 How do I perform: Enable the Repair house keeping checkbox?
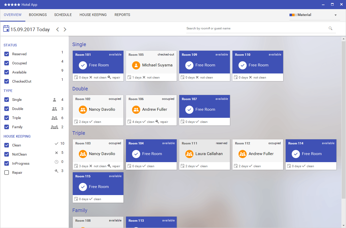coord(7,173)
